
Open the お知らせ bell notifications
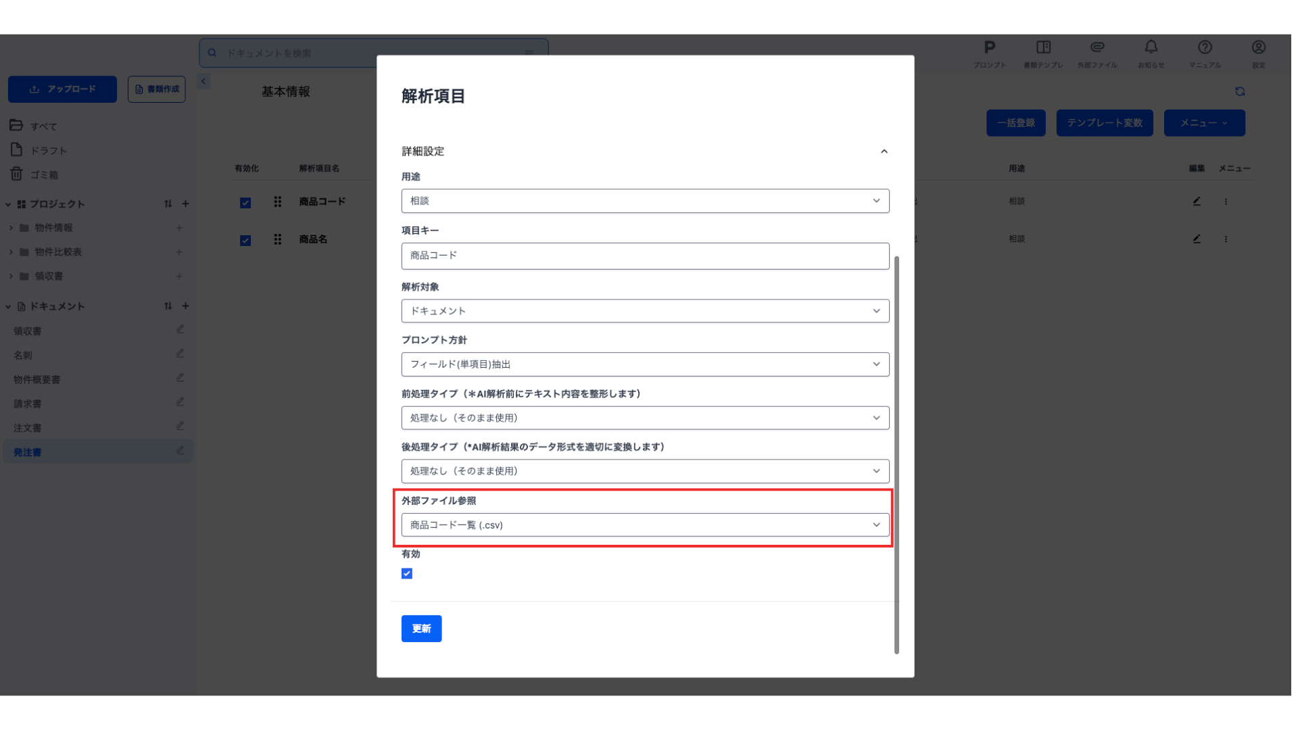click(1151, 48)
